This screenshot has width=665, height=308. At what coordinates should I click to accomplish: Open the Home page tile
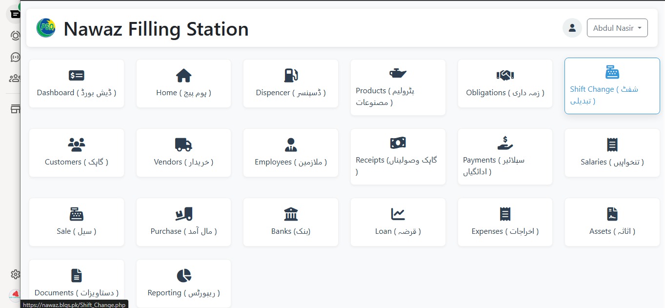[183, 83]
